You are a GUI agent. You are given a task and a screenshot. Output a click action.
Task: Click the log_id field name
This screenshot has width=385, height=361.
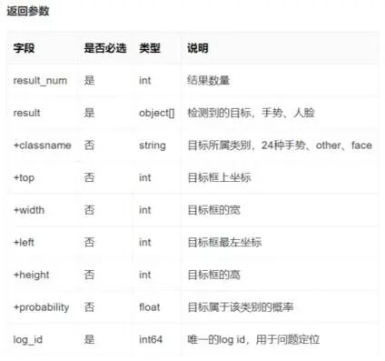27,340
